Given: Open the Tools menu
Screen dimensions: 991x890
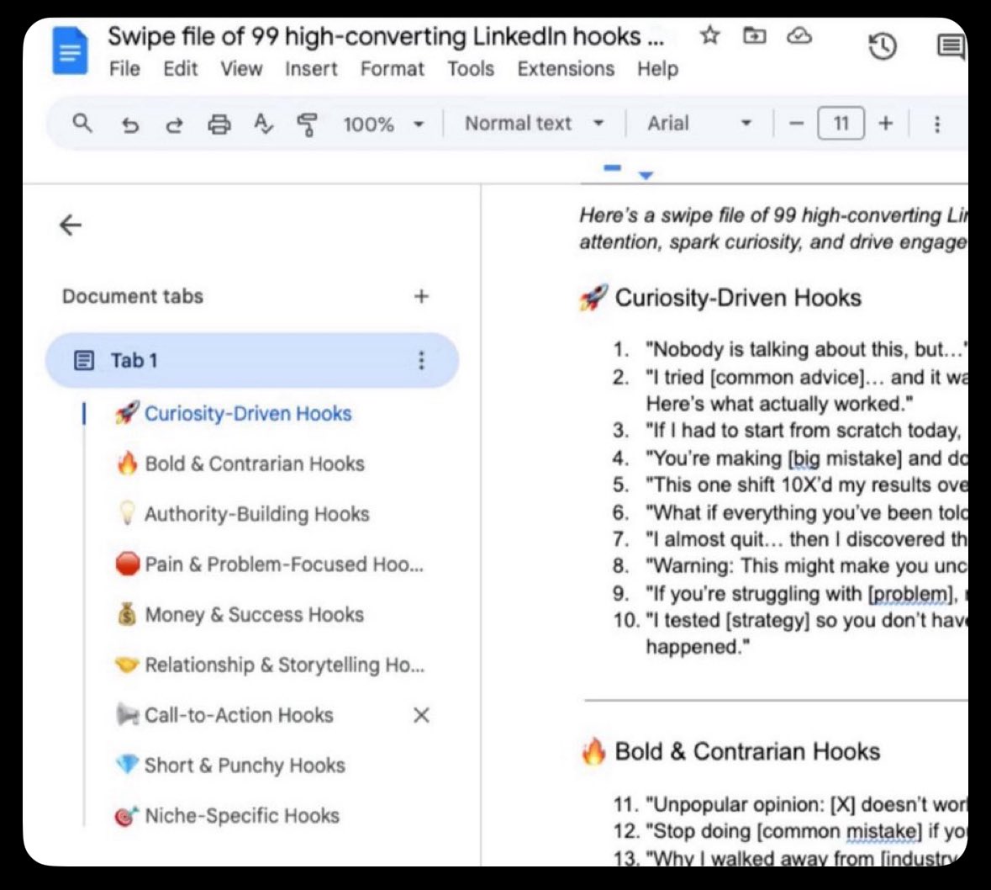Looking at the screenshot, I should pyautogui.click(x=471, y=68).
